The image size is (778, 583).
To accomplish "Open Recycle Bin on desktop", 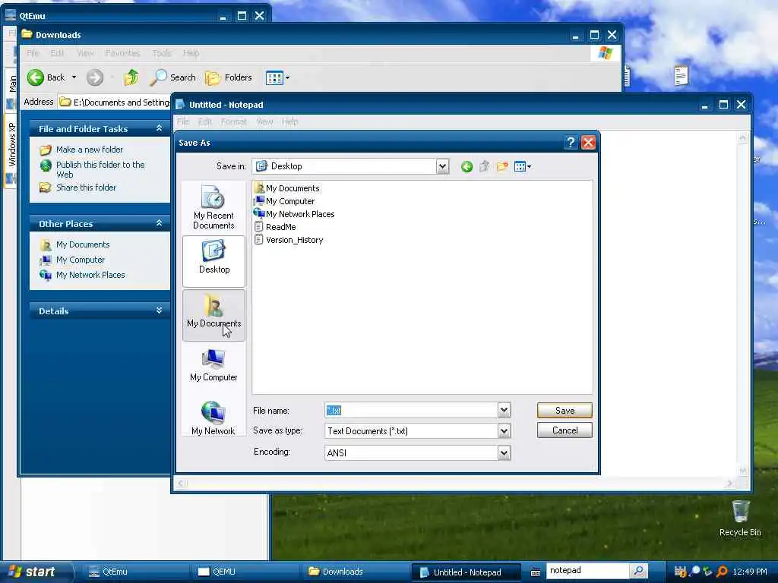I will pos(740,518).
